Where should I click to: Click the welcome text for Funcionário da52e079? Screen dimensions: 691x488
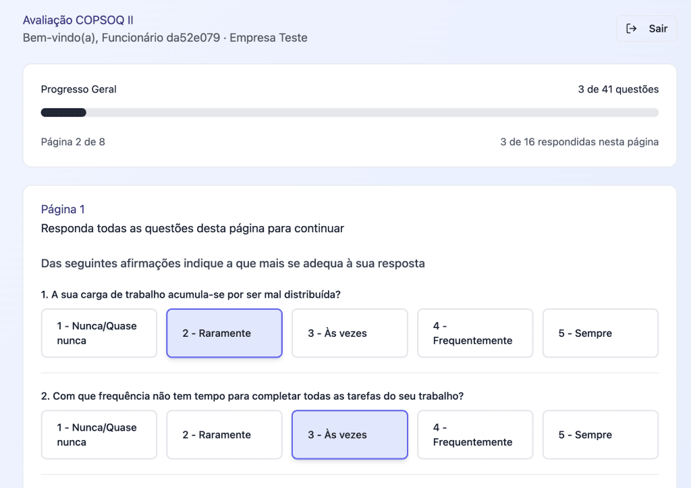[x=165, y=38]
